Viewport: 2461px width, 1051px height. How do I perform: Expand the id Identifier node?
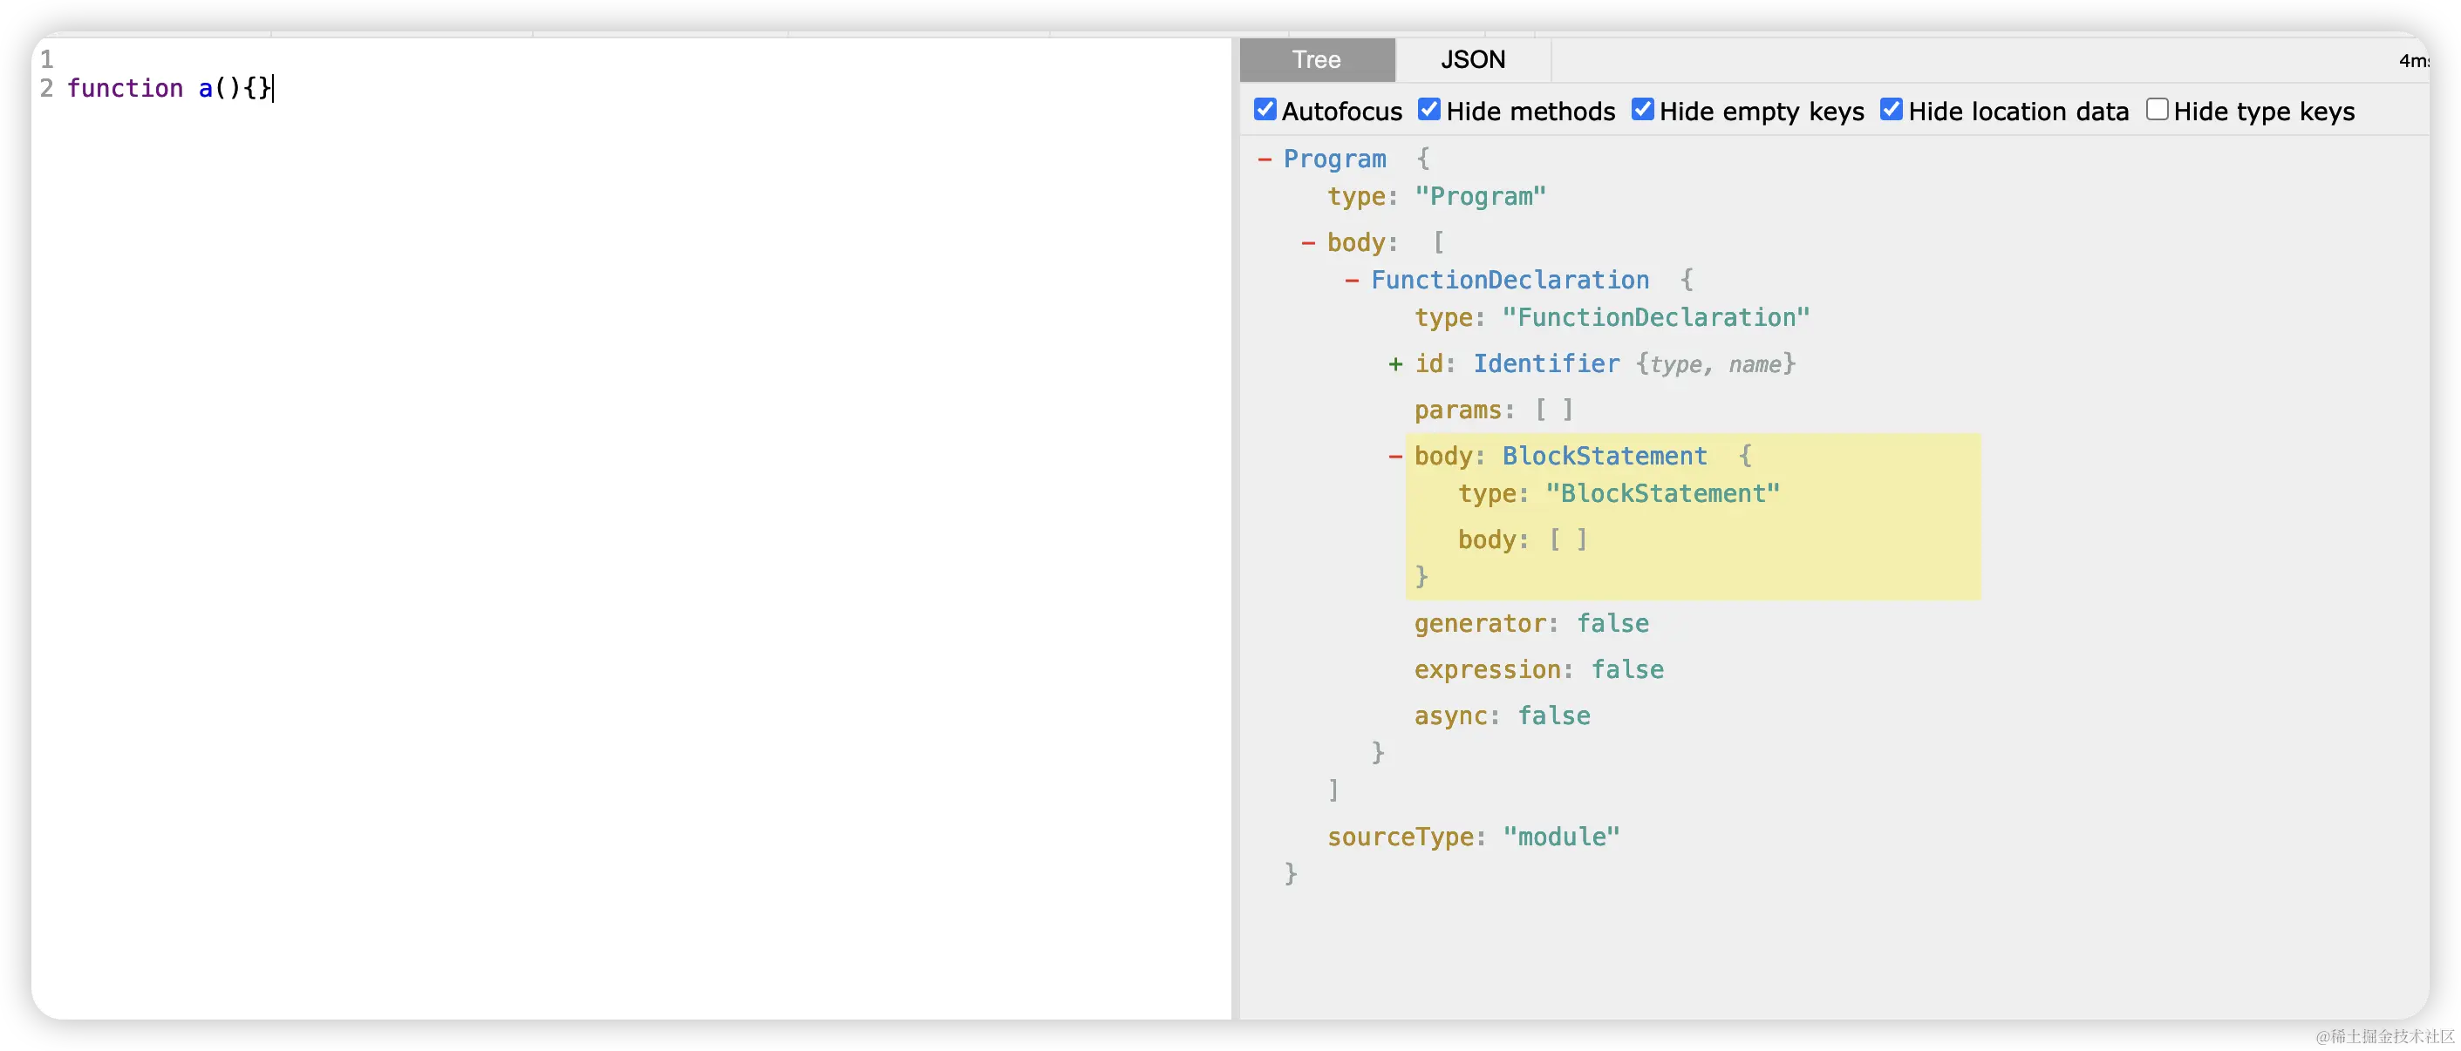pyautogui.click(x=1396, y=364)
